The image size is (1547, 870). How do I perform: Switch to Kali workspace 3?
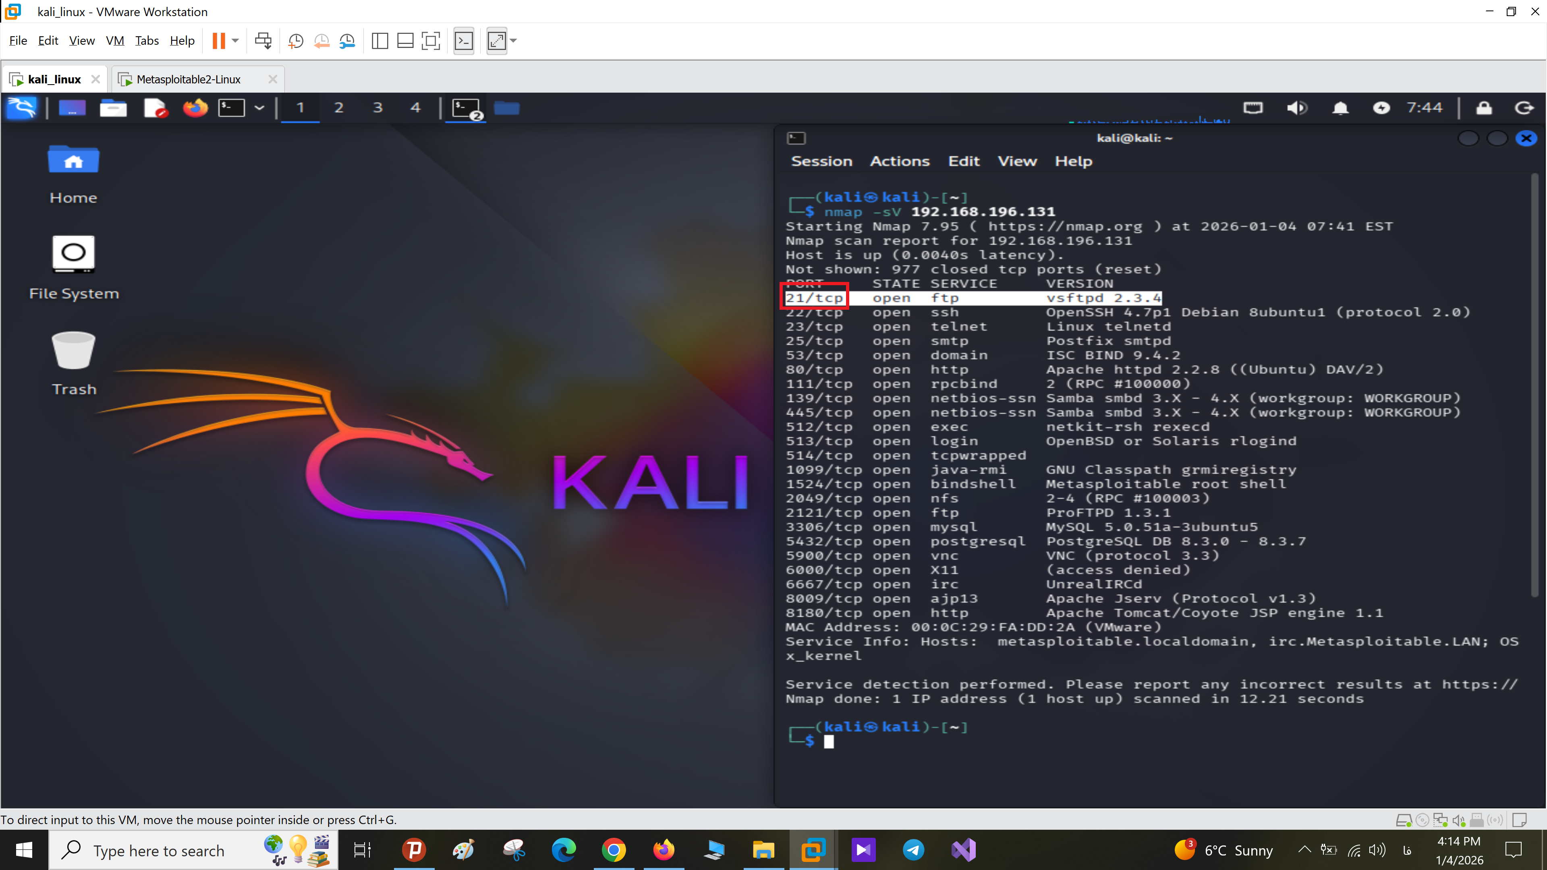pyautogui.click(x=377, y=108)
